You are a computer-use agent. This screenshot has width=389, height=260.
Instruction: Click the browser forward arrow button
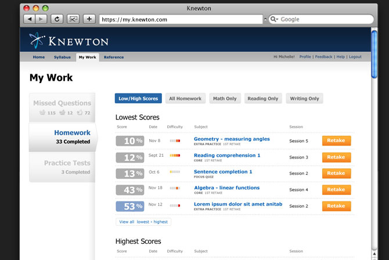40,19
